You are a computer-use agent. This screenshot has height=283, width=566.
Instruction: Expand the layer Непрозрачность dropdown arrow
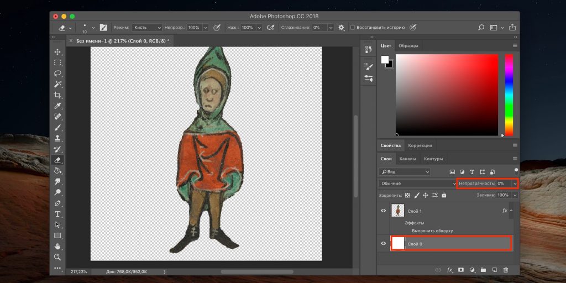tap(515, 183)
